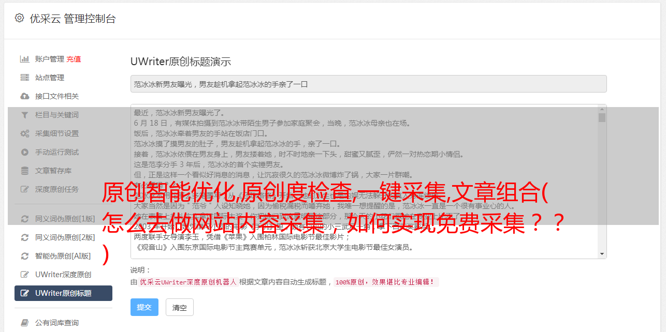The width and height of the screenshot is (666, 332).
Task: Click the article textarea scrollbar down arrow
Action: coord(602,254)
